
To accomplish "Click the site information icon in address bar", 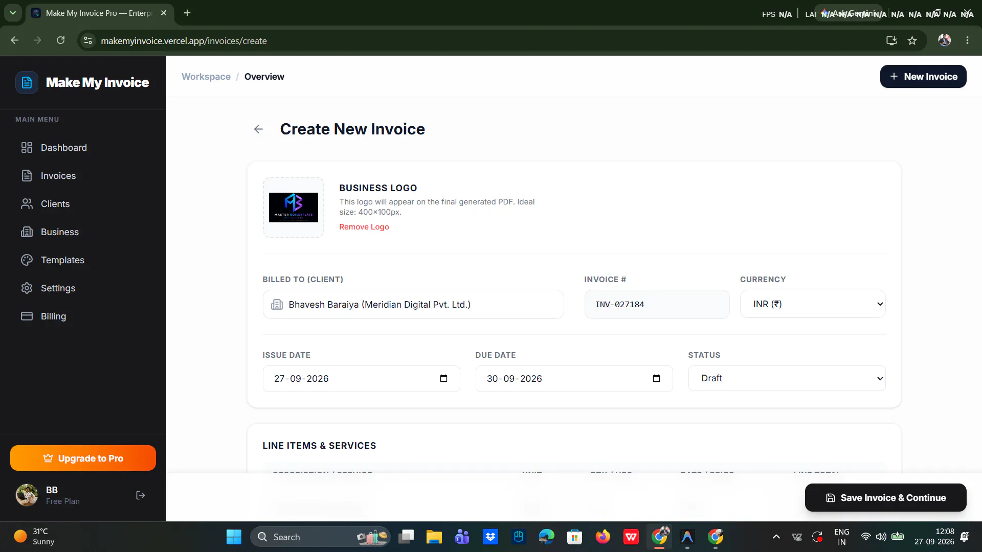I will 88,40.
